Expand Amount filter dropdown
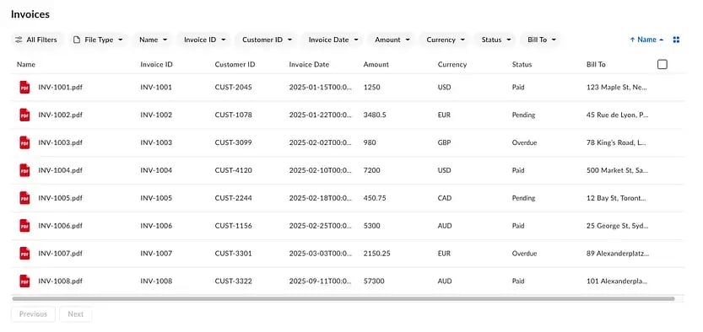 click(392, 40)
